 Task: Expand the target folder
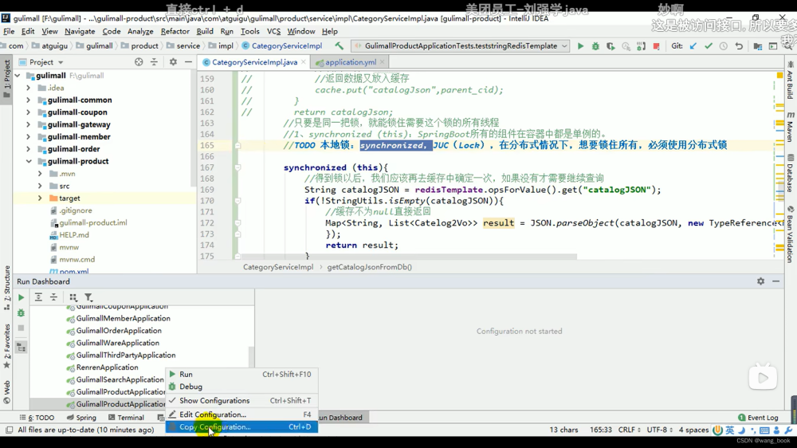tap(40, 198)
